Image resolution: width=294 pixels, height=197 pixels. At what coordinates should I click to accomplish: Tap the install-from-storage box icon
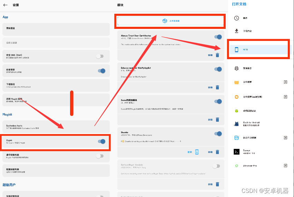coord(165,21)
